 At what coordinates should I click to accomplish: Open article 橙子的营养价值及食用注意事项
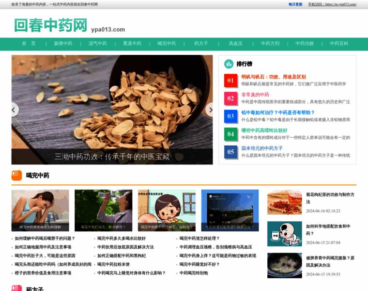click(x=43, y=273)
